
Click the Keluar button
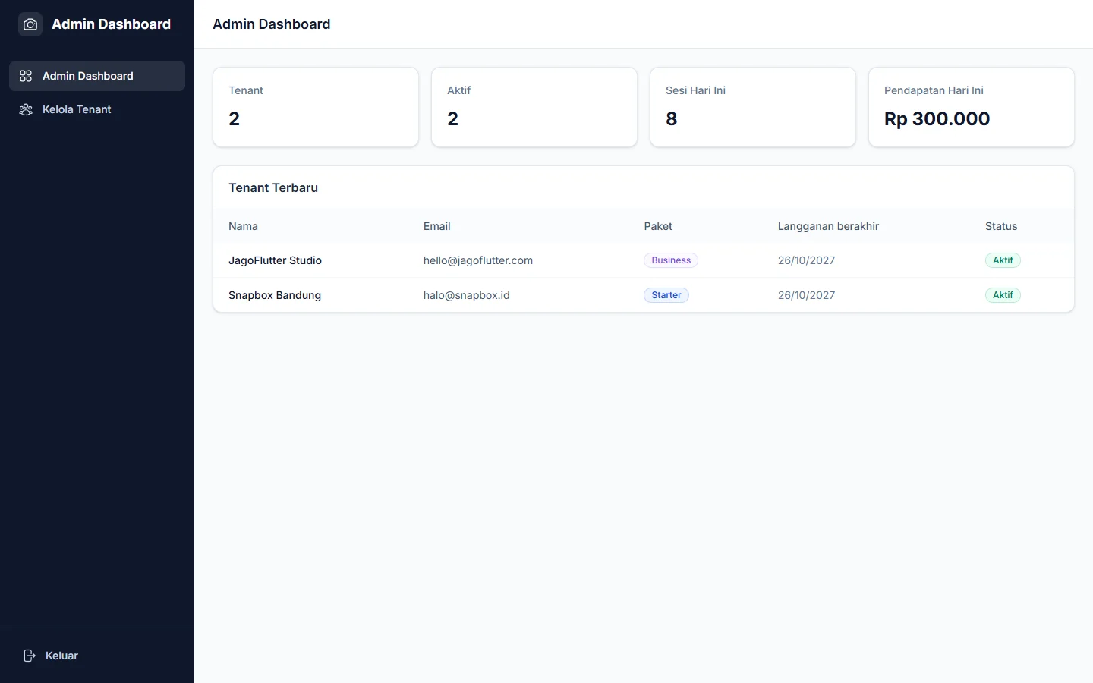[x=97, y=656]
